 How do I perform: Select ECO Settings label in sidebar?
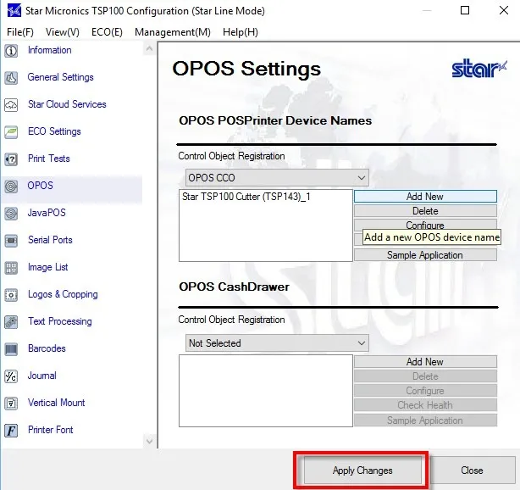[x=54, y=131]
